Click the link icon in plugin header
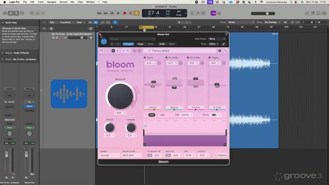The height and width of the screenshot is (185, 329). (x=224, y=44)
